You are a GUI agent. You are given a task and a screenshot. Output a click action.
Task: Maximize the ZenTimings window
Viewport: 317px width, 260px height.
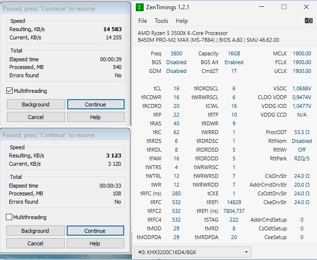coord(283,7)
